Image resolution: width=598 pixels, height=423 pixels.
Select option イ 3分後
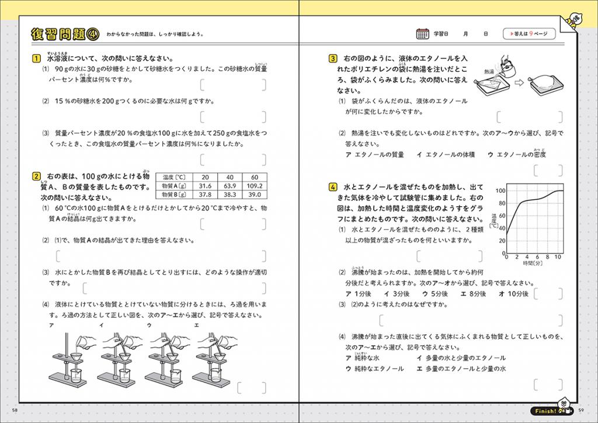point(397,294)
